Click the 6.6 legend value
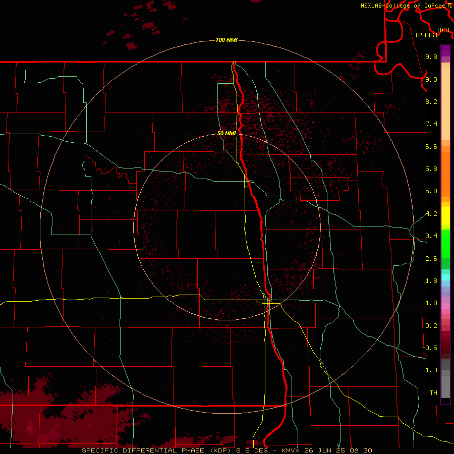 (x=431, y=146)
